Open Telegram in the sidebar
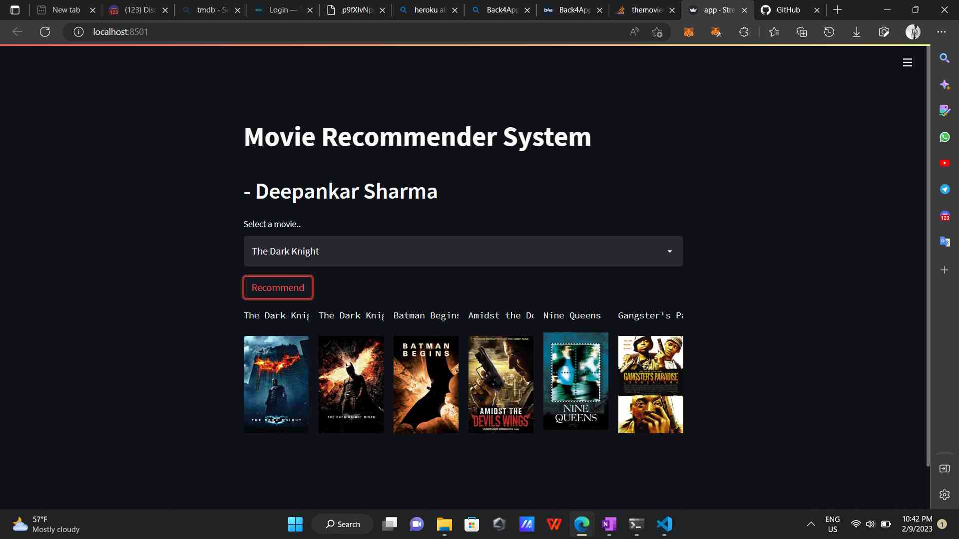The image size is (959, 539). (945, 189)
